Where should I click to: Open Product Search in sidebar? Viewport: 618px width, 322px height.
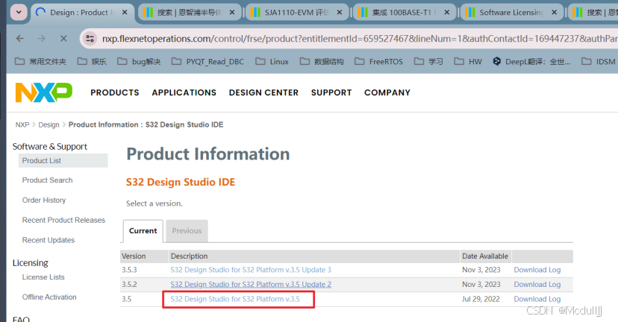pos(47,180)
